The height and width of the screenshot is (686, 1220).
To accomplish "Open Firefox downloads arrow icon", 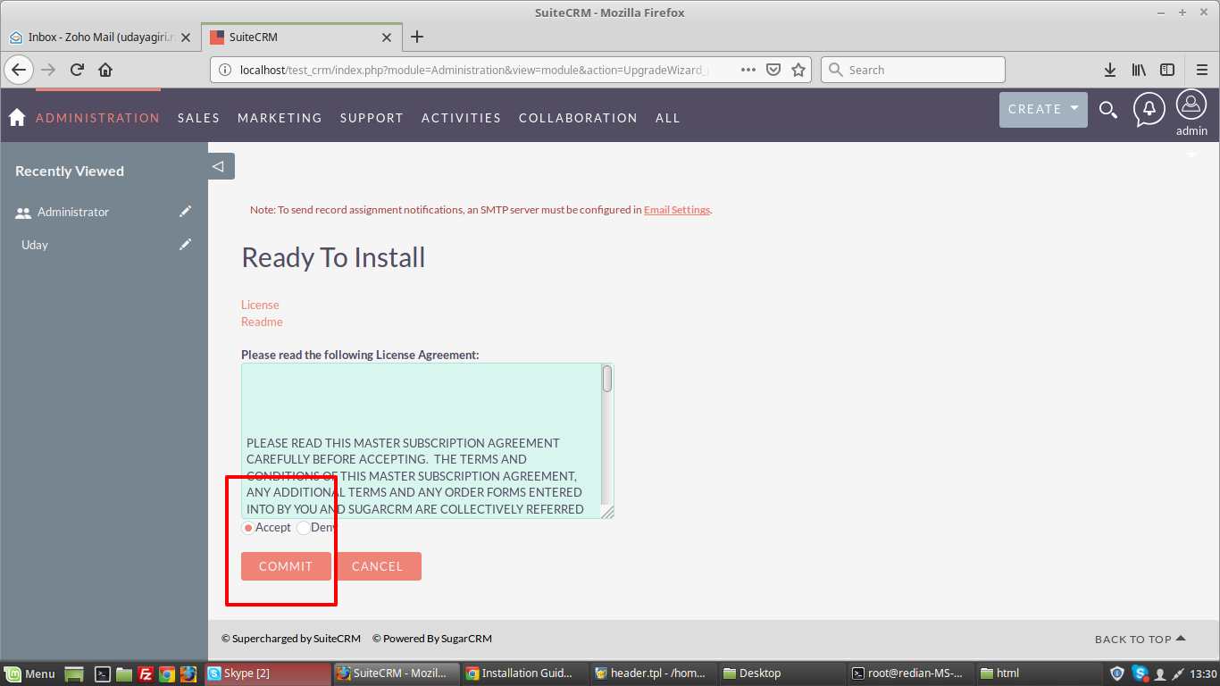I will click(x=1110, y=70).
